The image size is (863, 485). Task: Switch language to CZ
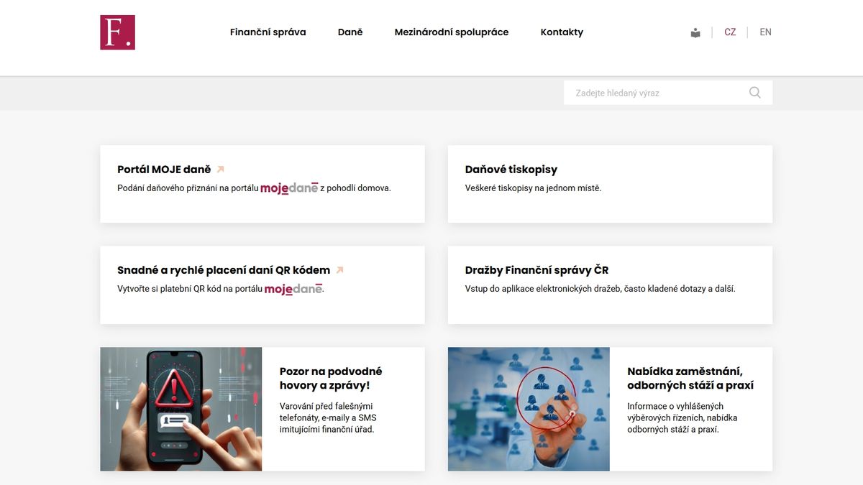coord(730,32)
